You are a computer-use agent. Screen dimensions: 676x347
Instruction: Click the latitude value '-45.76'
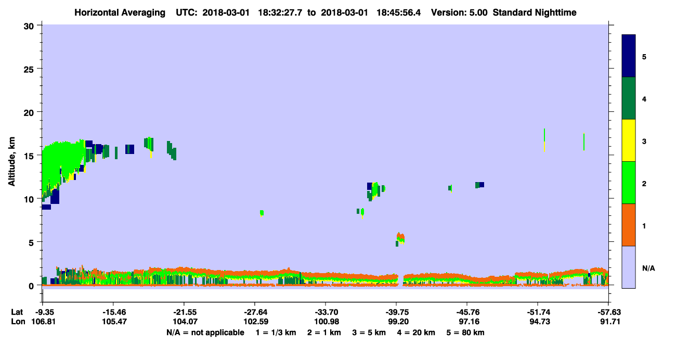point(467,312)
